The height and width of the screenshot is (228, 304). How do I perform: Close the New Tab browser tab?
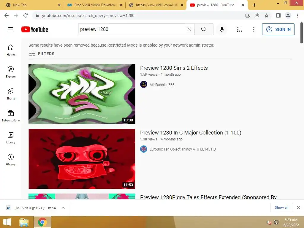coord(59,5)
